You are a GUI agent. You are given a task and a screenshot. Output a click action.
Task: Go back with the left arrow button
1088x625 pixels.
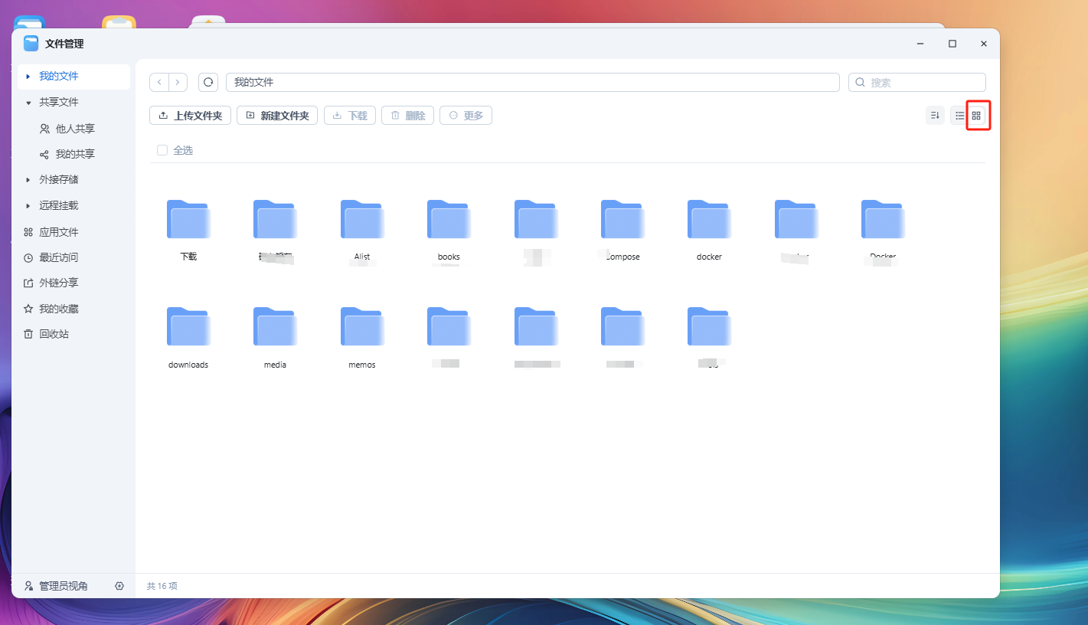click(159, 82)
